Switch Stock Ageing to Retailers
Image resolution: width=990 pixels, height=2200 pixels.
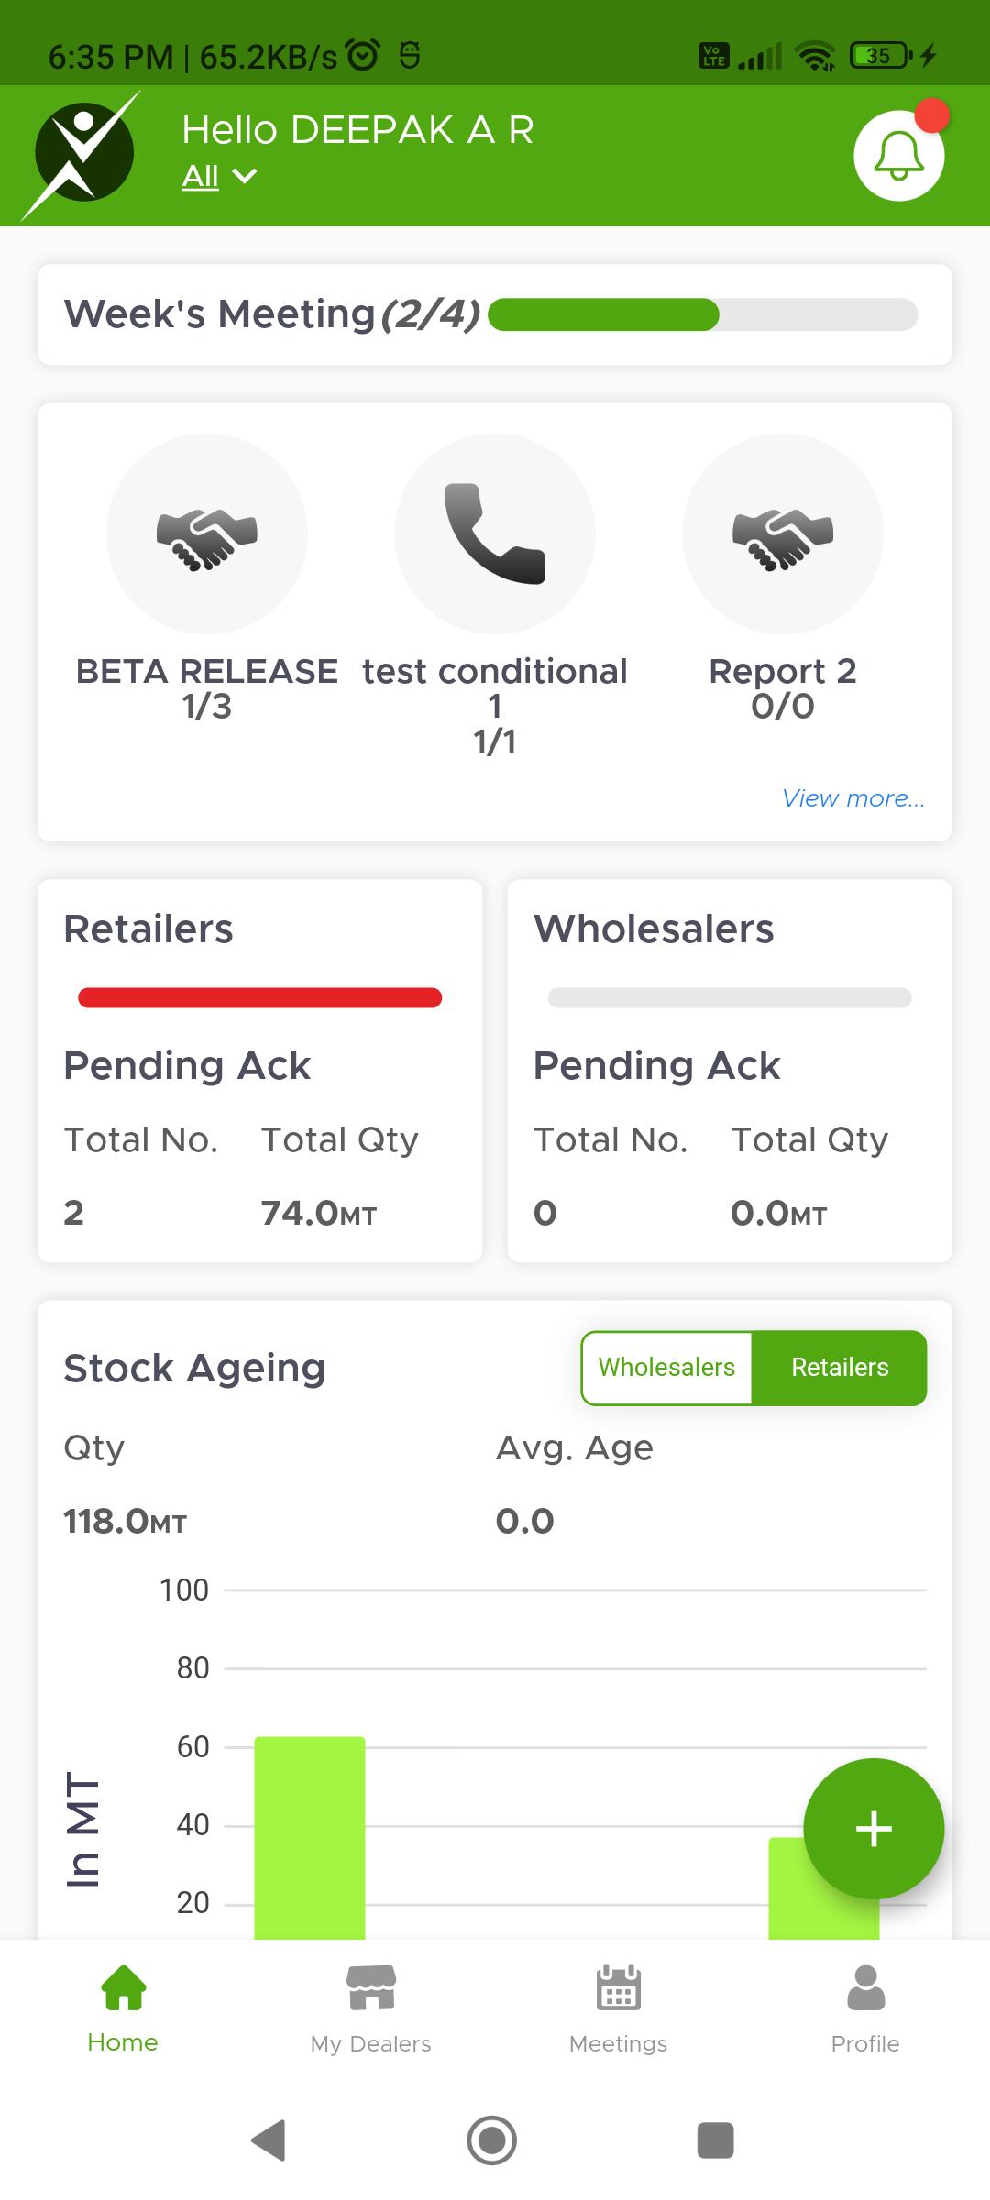click(840, 1368)
